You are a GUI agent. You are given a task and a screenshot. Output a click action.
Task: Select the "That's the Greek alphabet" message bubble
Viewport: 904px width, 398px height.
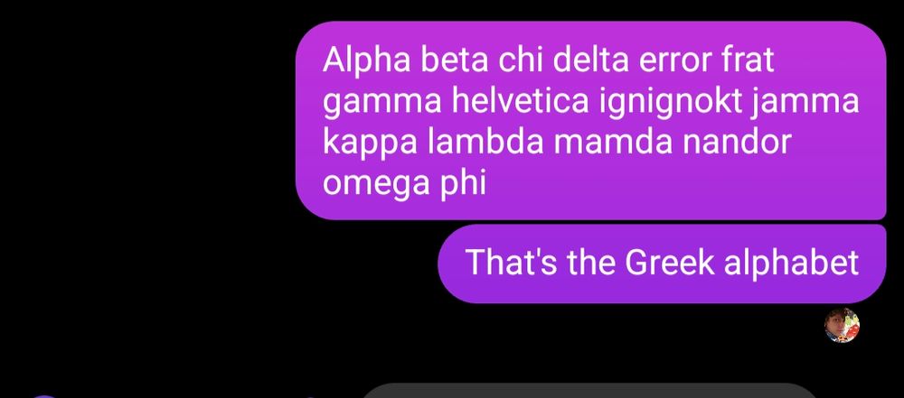tap(662, 264)
